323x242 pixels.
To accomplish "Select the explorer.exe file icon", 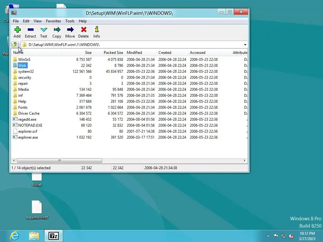I will pos(15,137).
